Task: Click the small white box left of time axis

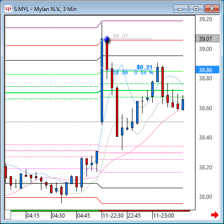Action: pos(8,215)
